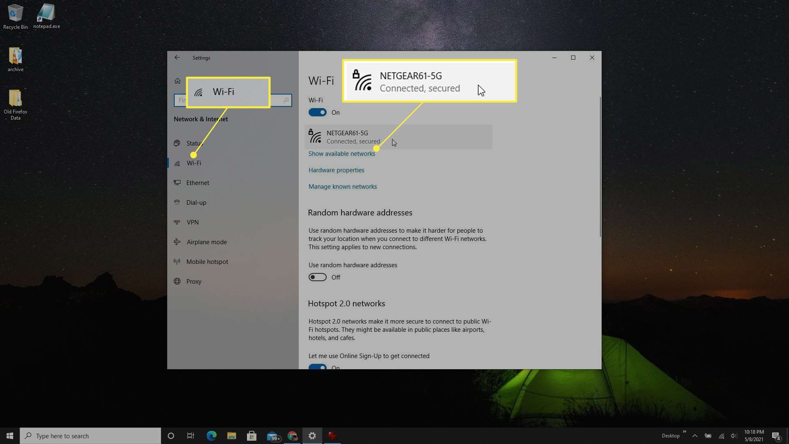Open Settings home via the house icon

point(178,81)
